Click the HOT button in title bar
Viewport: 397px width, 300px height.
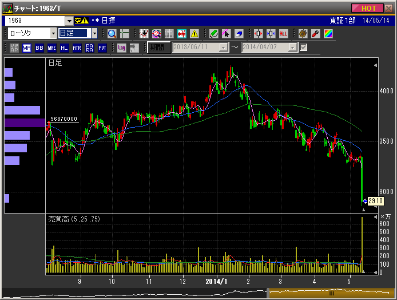368,8
